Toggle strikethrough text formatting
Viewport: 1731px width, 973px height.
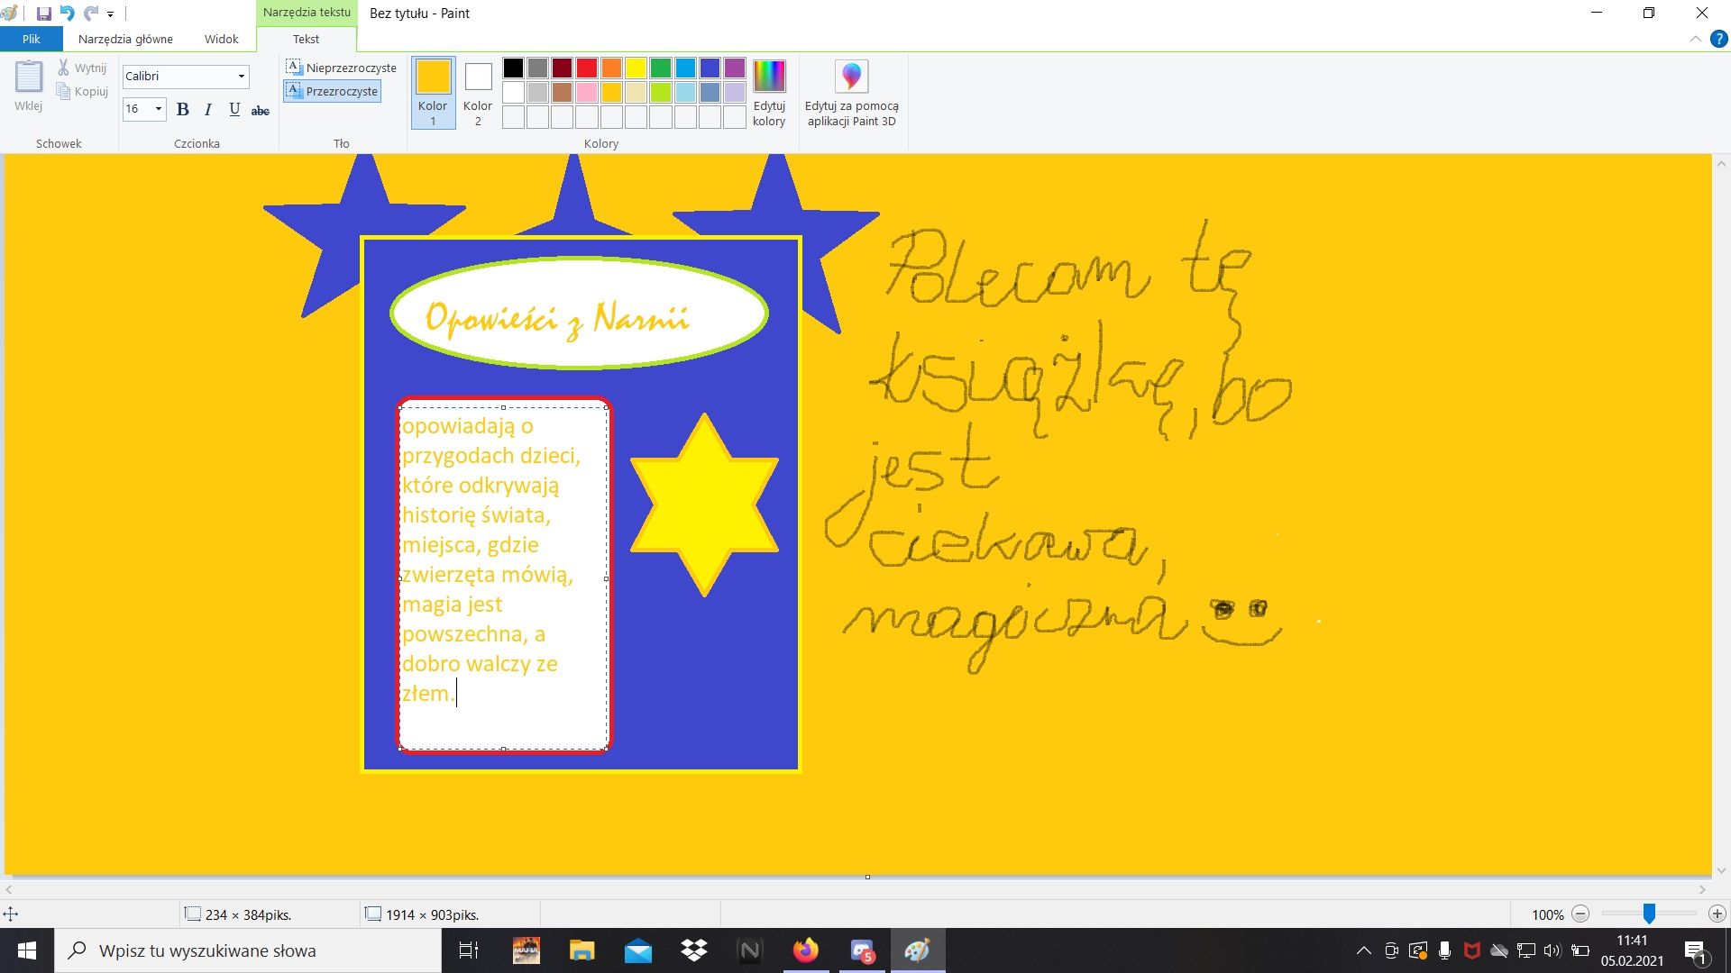[x=261, y=110]
